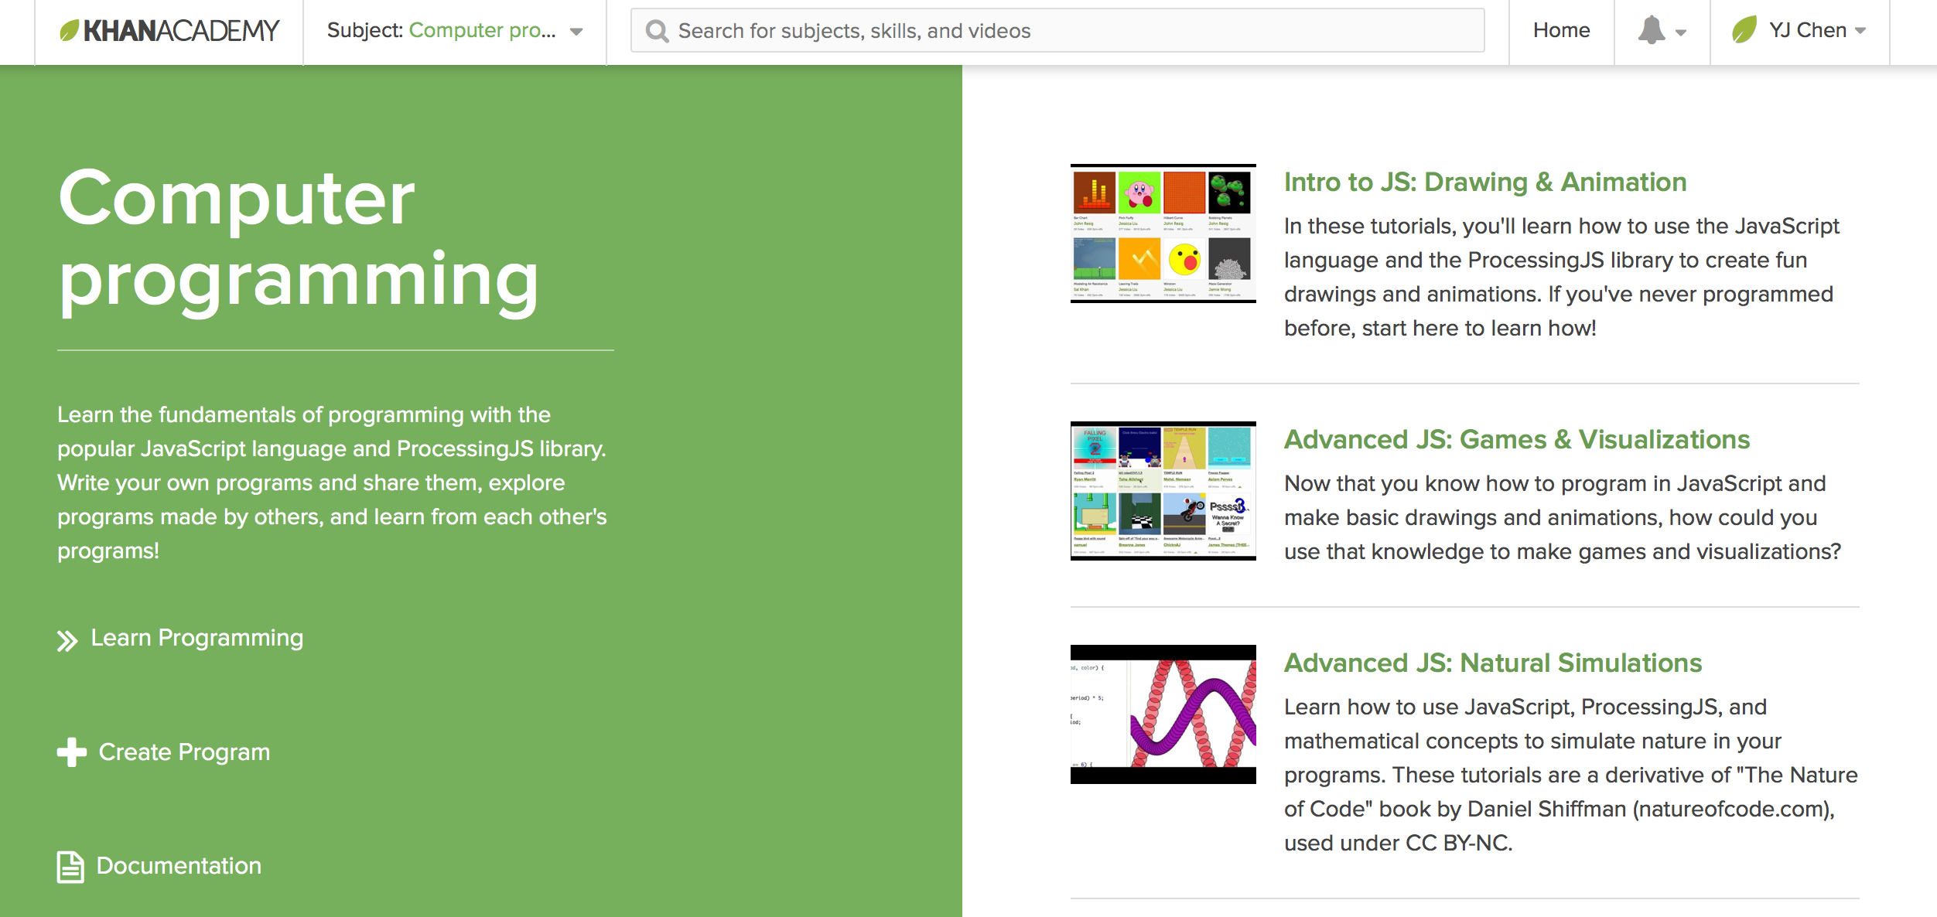
Task: Open Create Program link
Action: [184, 752]
